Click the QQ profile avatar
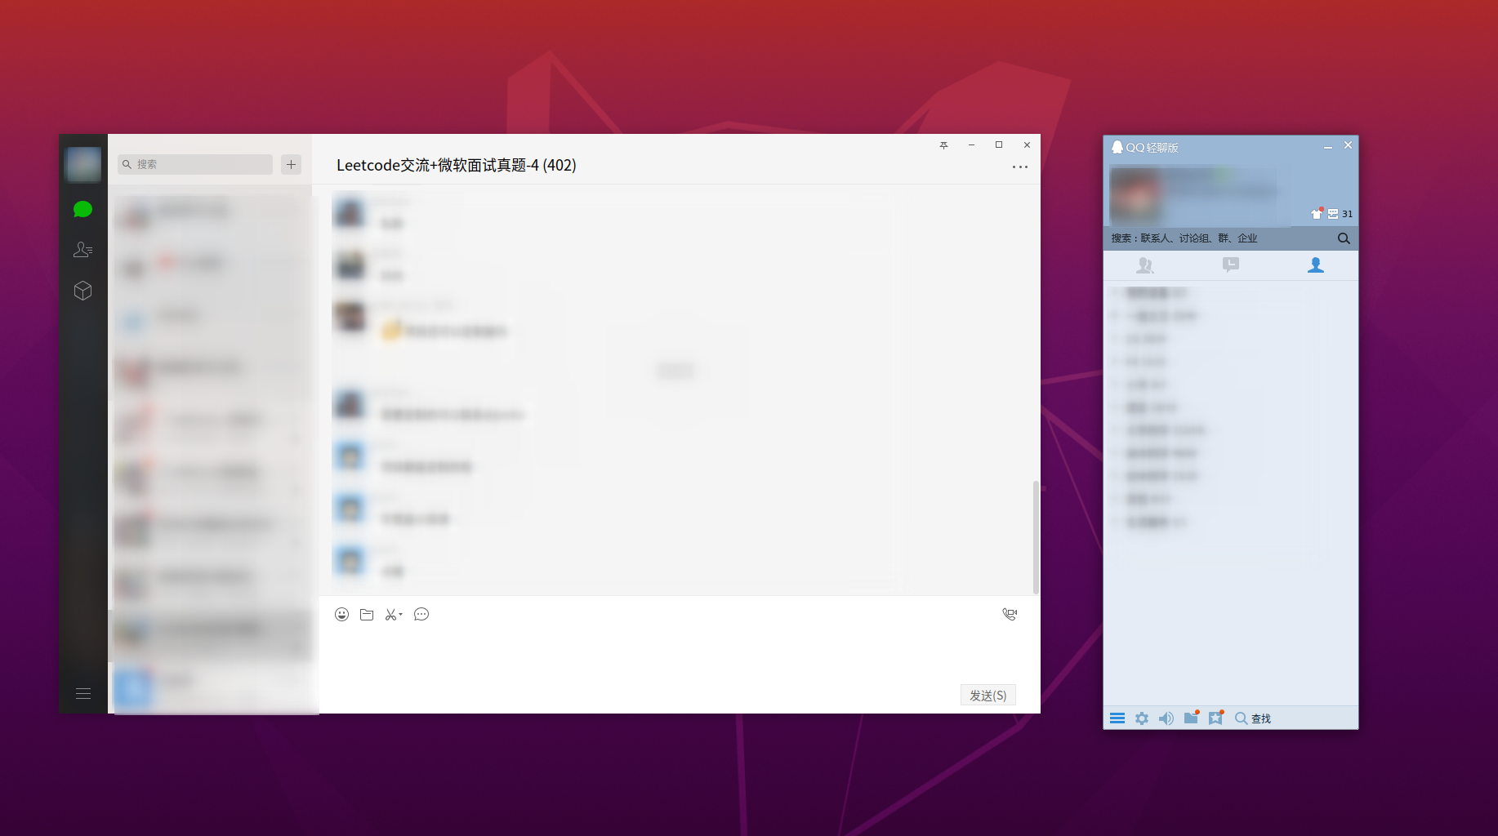The image size is (1498, 836). (1136, 196)
